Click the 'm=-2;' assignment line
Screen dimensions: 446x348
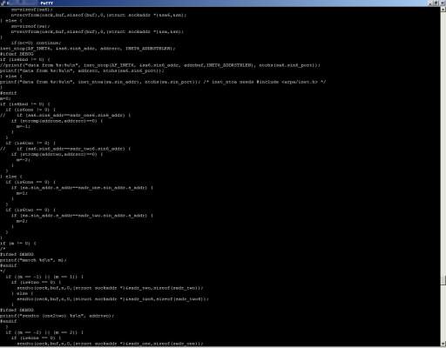point(24,160)
